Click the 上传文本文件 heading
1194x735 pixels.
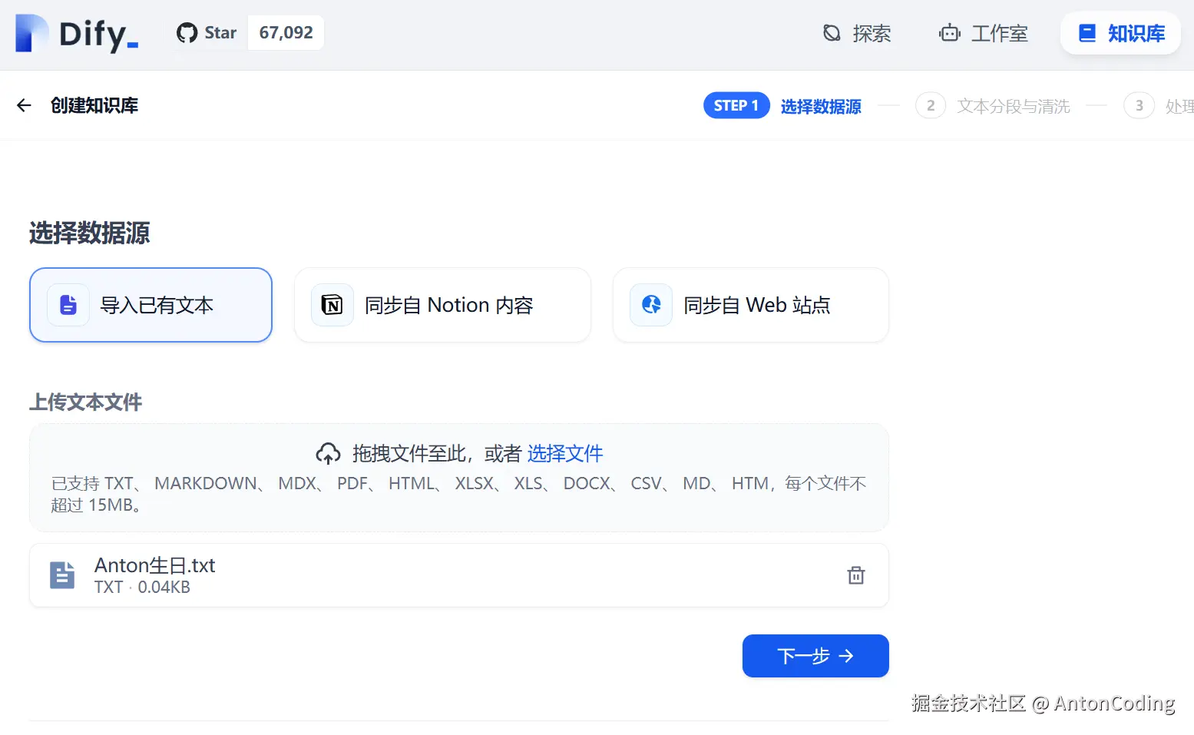pos(85,402)
